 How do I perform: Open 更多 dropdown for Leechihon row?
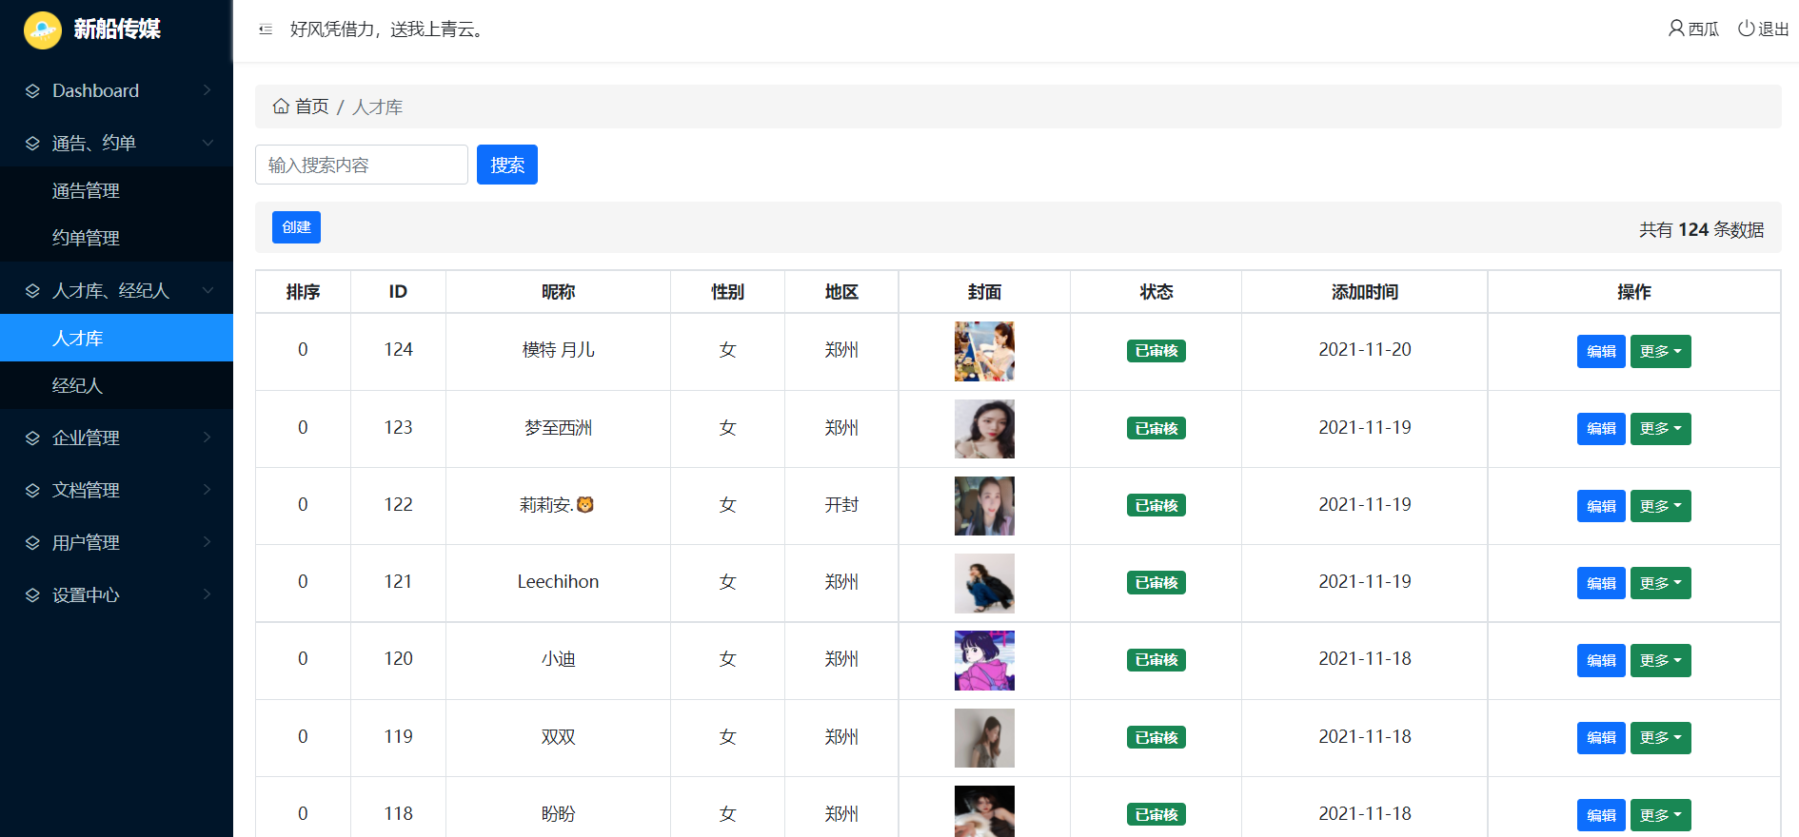(1660, 583)
